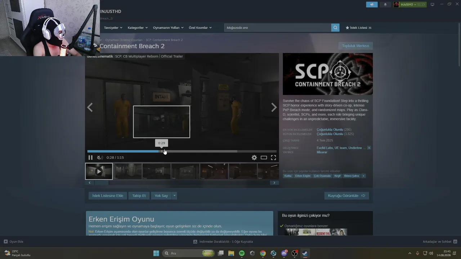Select the Korku tag
Image resolution: width=461 pixels, height=259 pixels.
288,176
